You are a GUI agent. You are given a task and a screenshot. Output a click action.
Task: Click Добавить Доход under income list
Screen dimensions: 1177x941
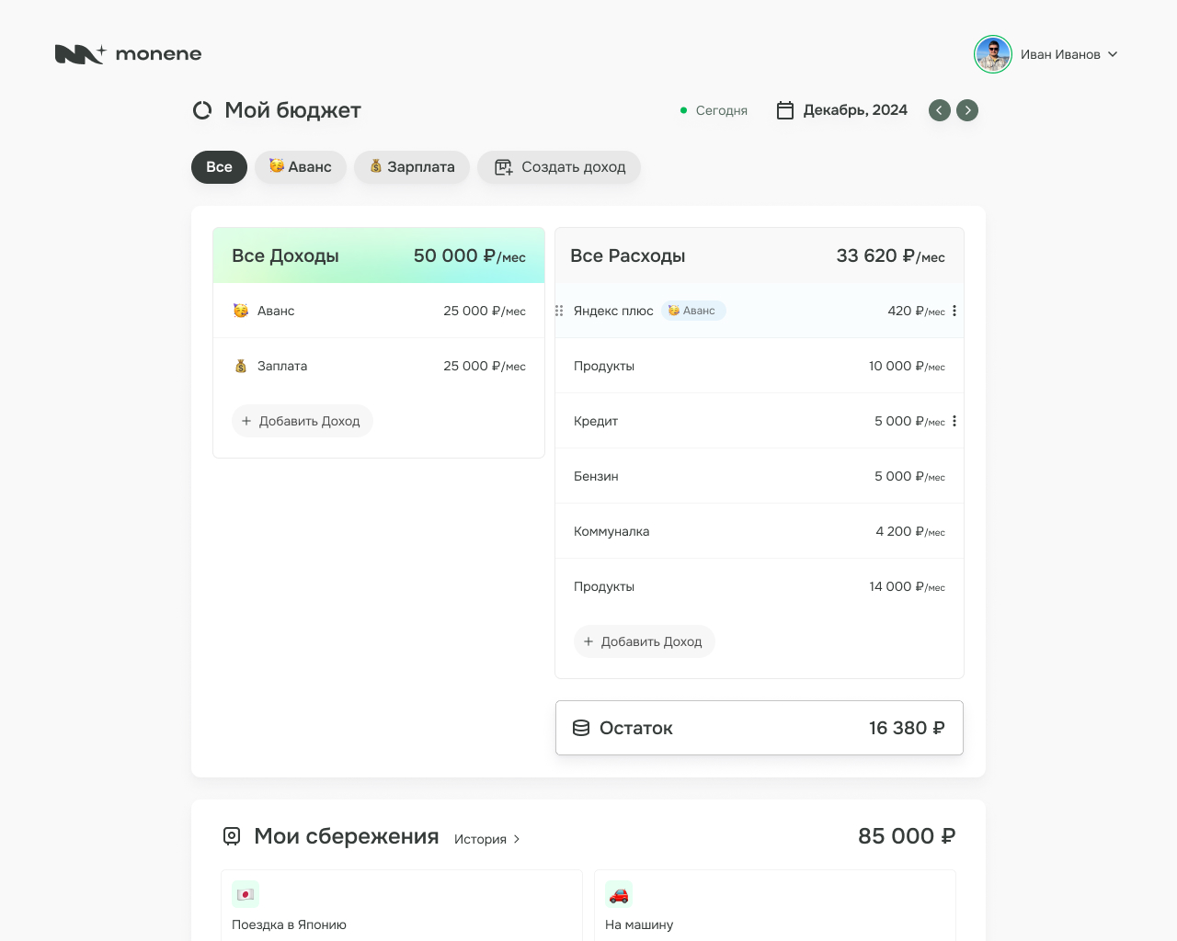(302, 421)
